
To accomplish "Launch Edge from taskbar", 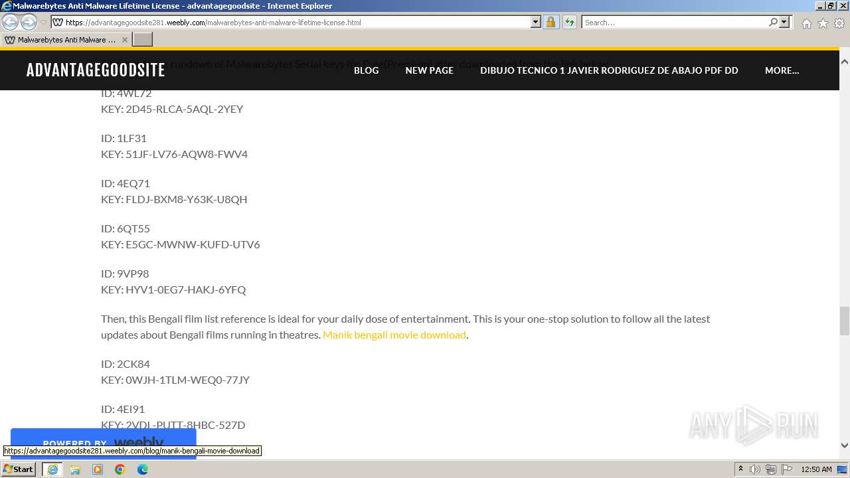I will click(143, 469).
